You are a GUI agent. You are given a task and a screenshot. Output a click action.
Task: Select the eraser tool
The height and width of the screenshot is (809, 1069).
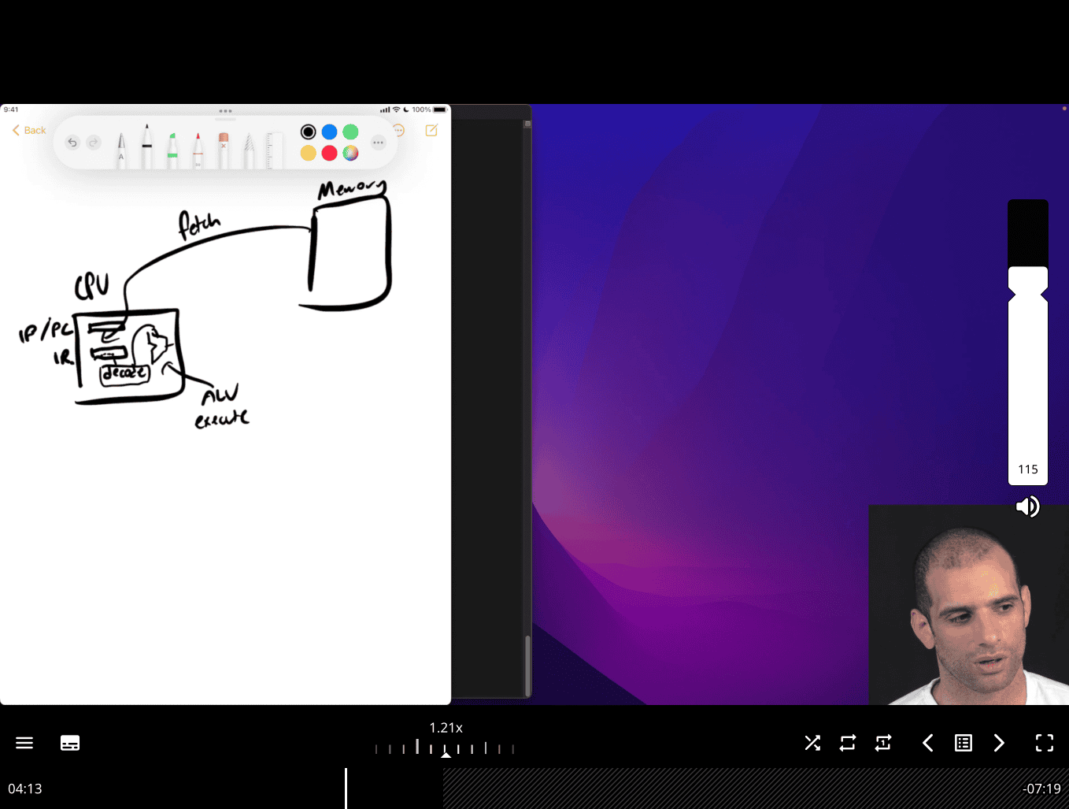pyautogui.click(x=224, y=150)
